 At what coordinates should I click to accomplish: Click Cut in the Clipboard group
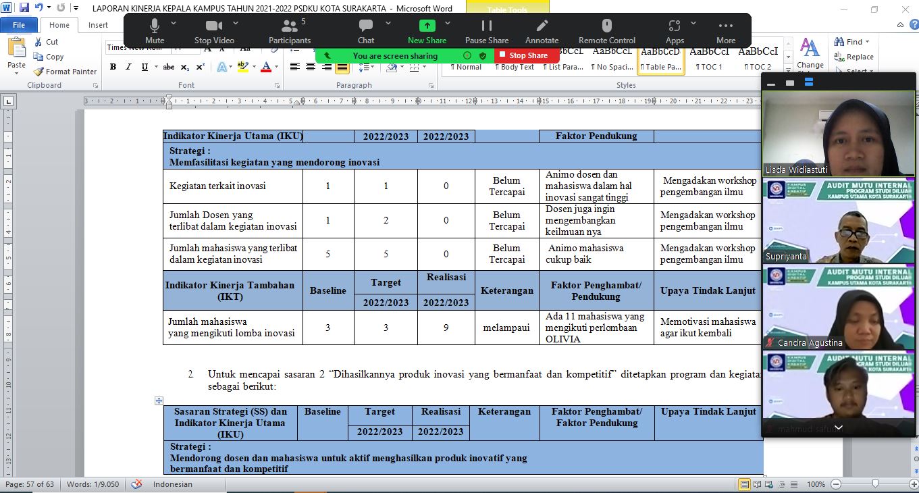(47, 42)
